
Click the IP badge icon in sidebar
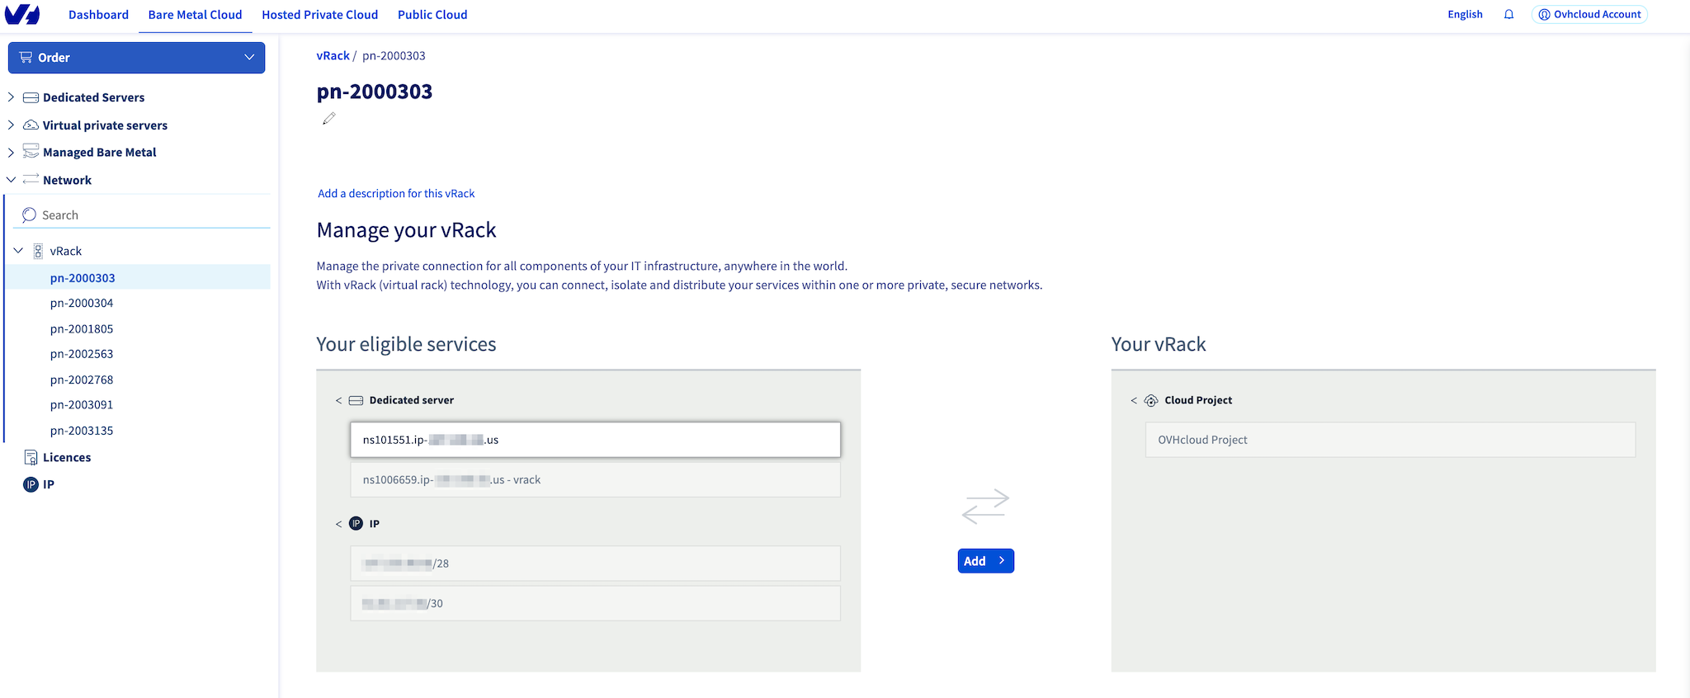tap(31, 484)
